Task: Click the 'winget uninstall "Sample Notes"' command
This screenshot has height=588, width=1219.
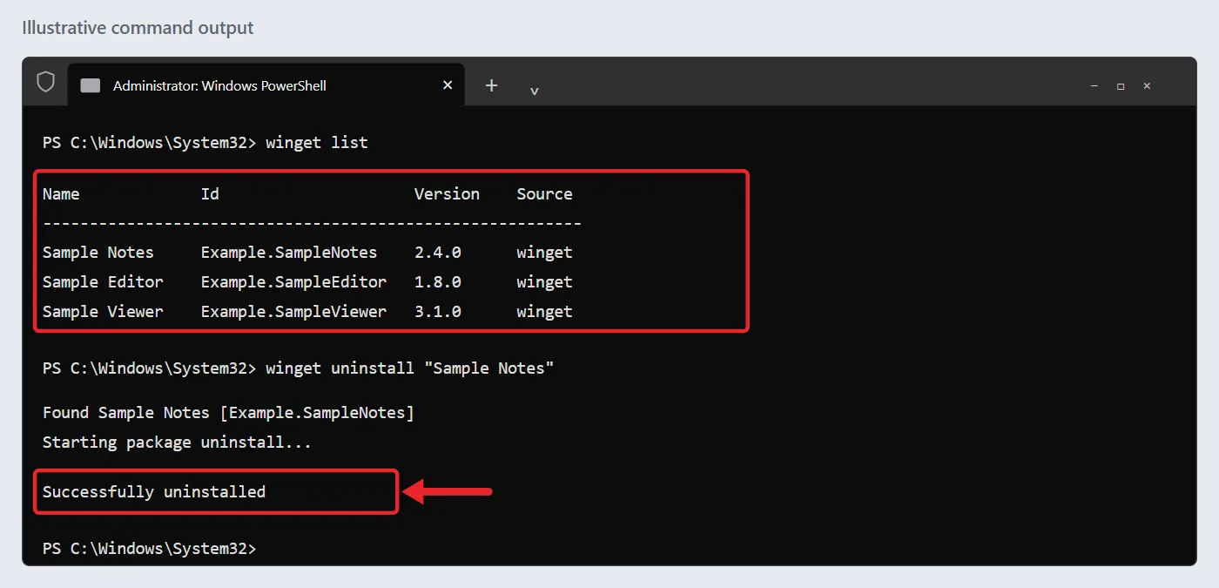Action: tap(410, 368)
